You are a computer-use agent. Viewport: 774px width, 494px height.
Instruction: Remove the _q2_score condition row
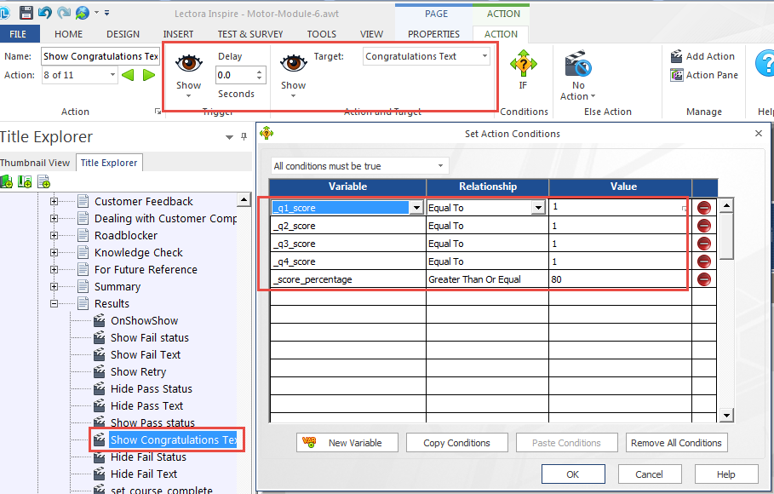point(704,226)
